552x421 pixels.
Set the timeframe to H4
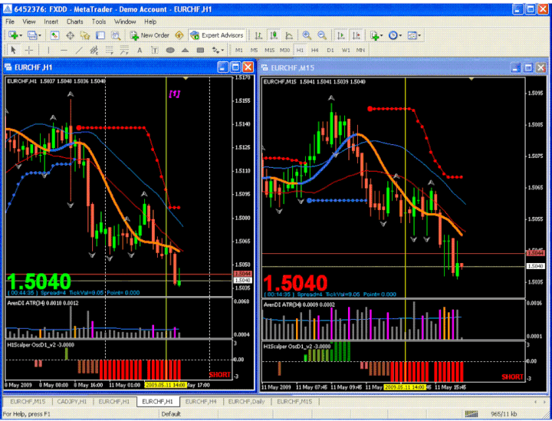point(315,51)
